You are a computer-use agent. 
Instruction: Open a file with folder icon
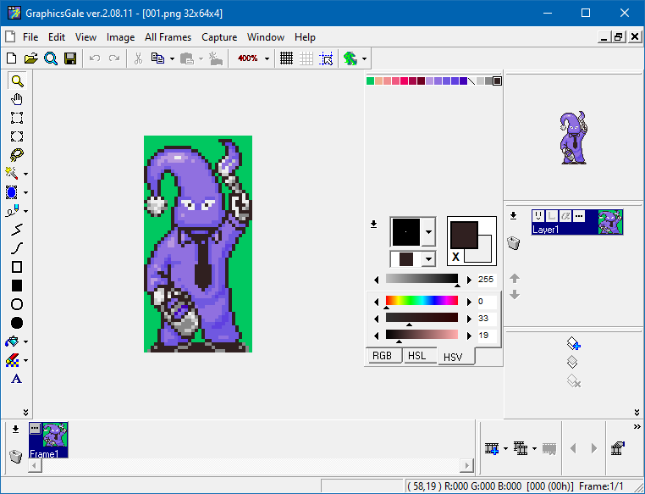(x=30, y=58)
